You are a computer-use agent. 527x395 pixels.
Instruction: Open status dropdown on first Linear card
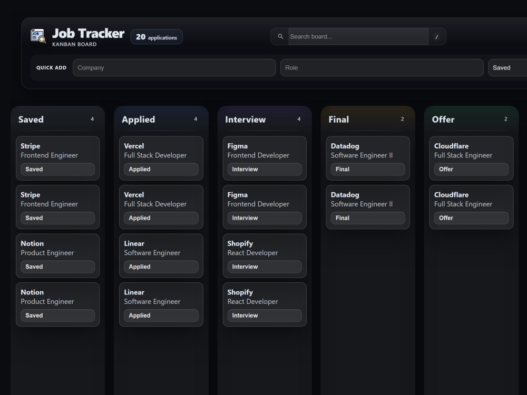(x=161, y=266)
